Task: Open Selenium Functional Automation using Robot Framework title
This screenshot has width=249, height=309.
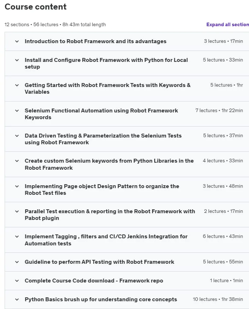Action: coord(101,114)
